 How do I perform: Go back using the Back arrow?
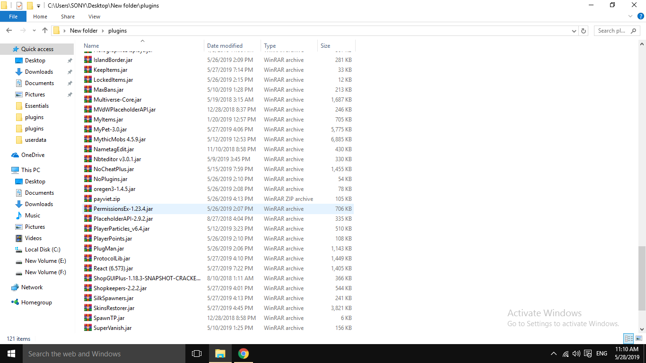9,30
